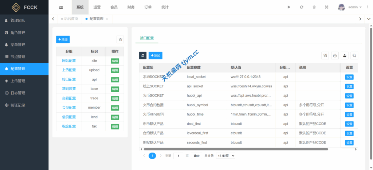
Task: Switch to the 运营 top menu
Action: click(97, 7)
